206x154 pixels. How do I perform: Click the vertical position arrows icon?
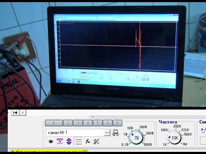pos(69,141)
